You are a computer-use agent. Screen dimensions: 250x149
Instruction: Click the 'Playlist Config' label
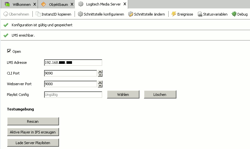pyautogui.click(x=18, y=95)
